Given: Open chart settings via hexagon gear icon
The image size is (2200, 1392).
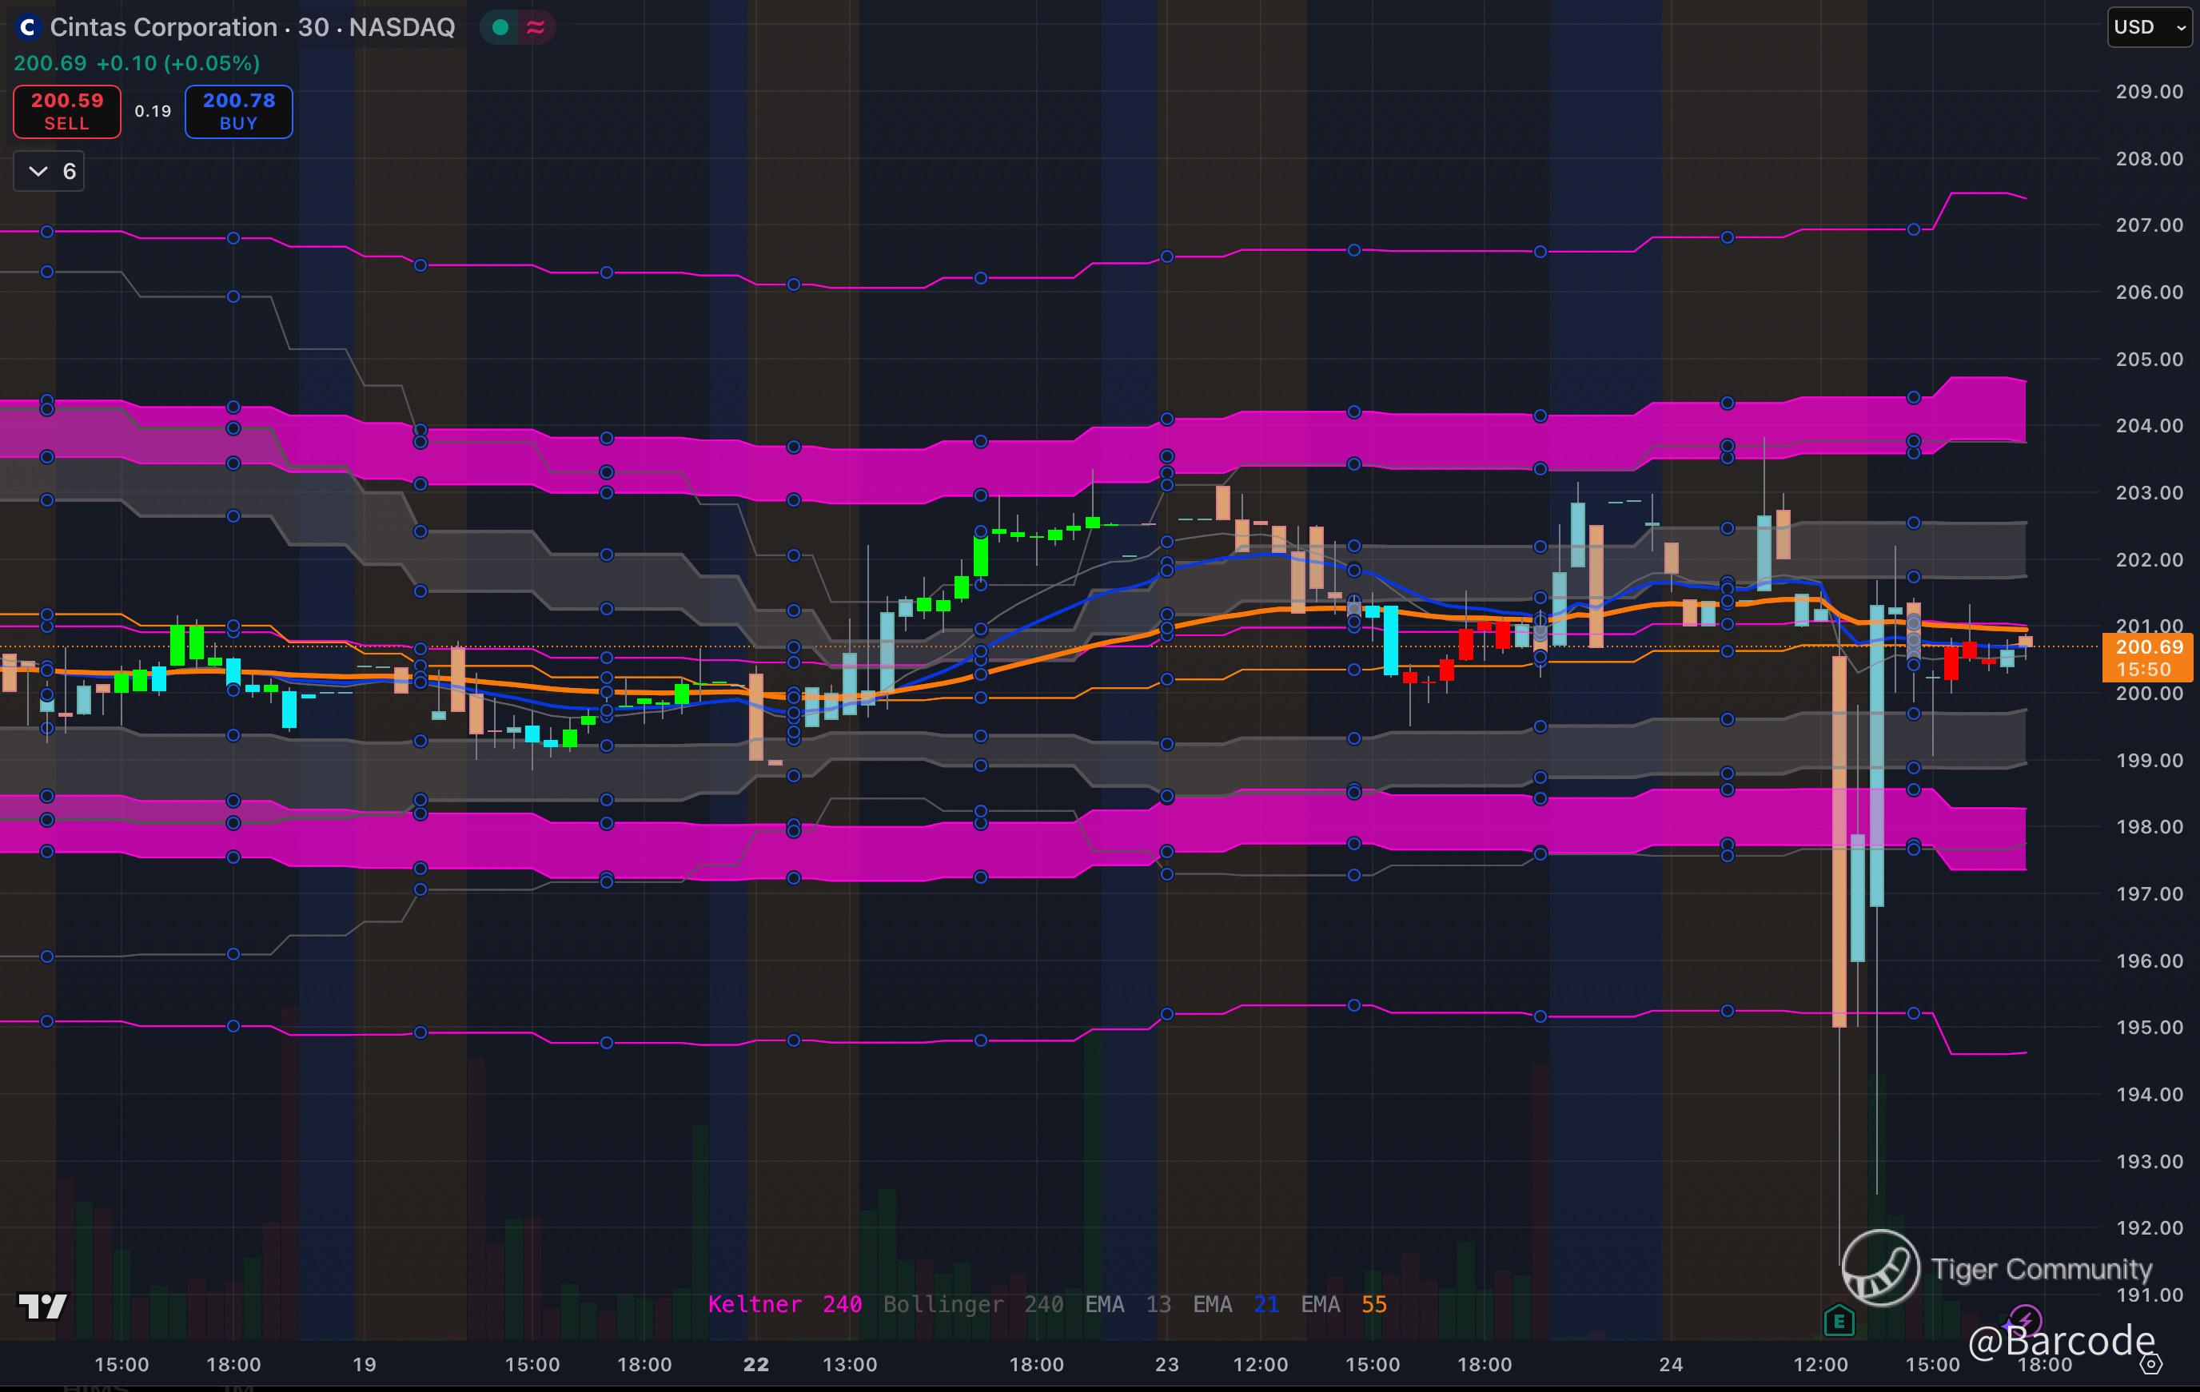Looking at the screenshot, I should pyautogui.click(x=2151, y=1365).
